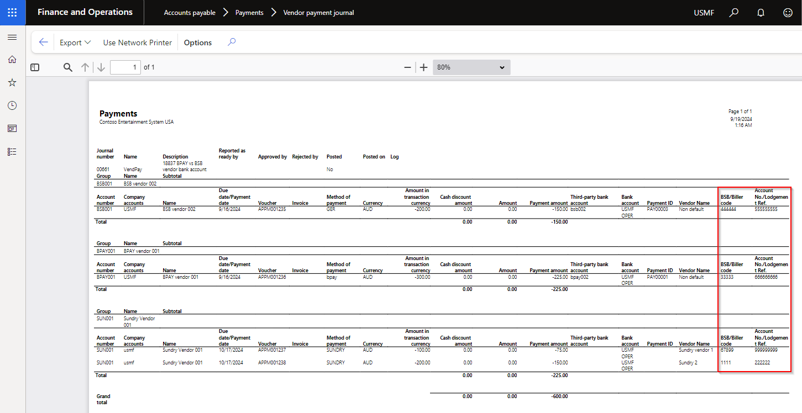
Task: Open Recent clock icon in the sidebar
Action: tap(12, 105)
